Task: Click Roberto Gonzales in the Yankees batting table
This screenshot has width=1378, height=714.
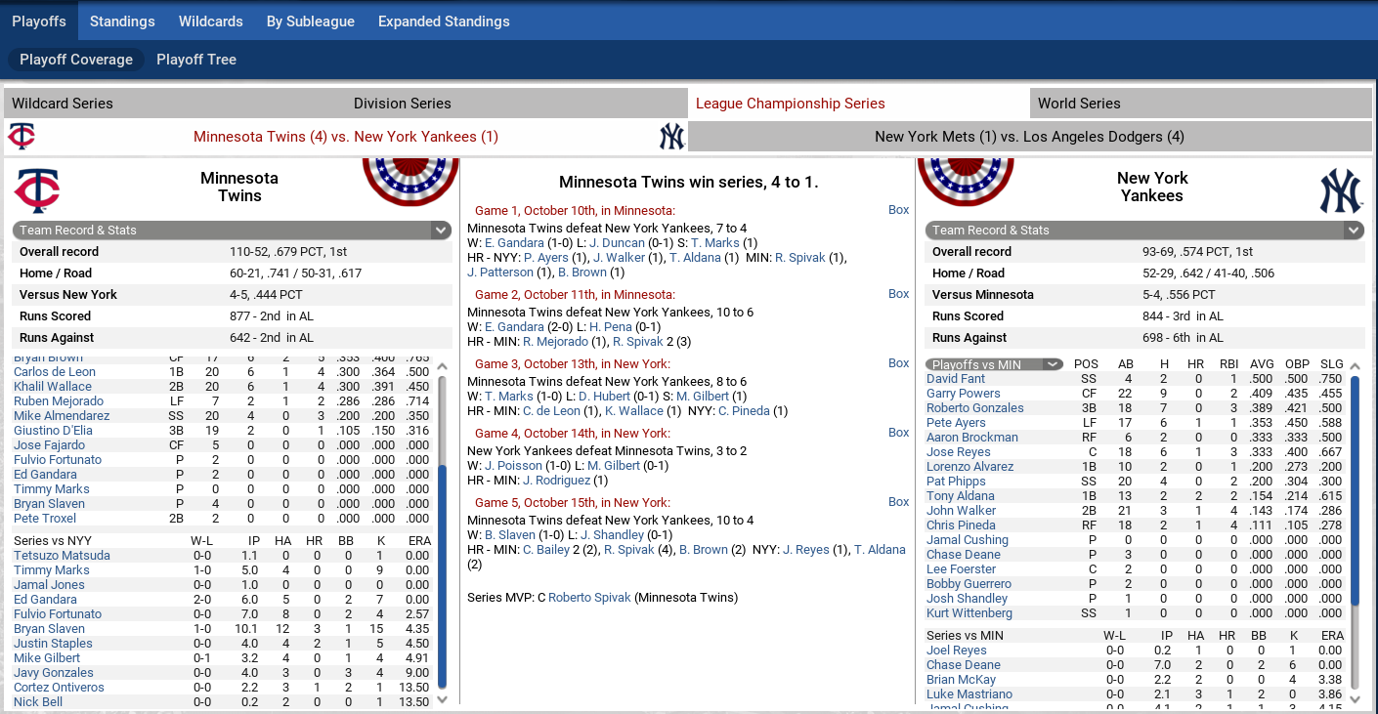Action: (975, 408)
